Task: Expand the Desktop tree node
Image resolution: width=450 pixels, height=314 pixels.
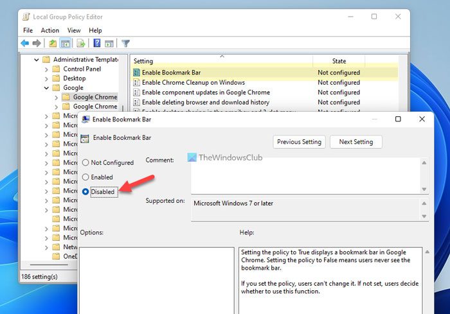Action: pos(46,78)
